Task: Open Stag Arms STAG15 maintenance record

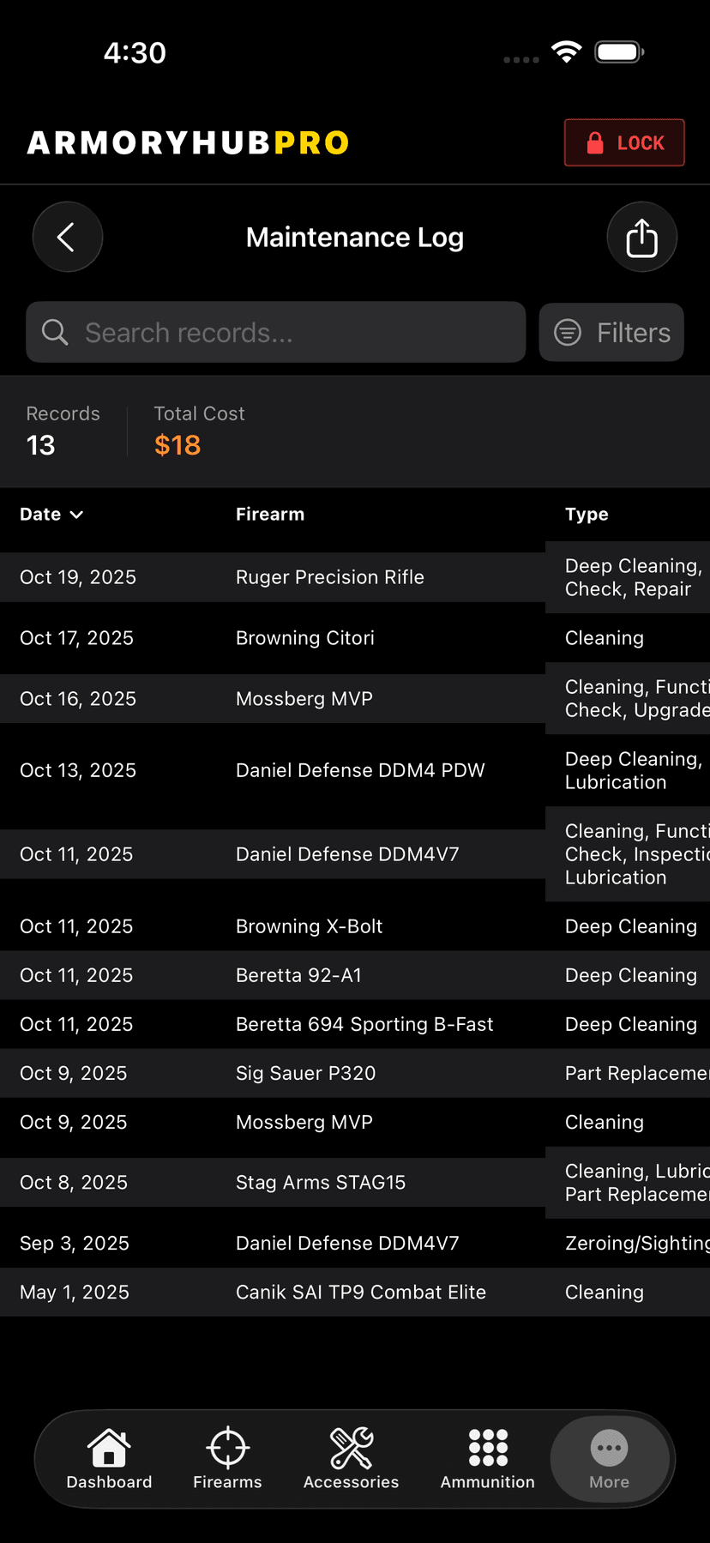Action: point(321,1182)
